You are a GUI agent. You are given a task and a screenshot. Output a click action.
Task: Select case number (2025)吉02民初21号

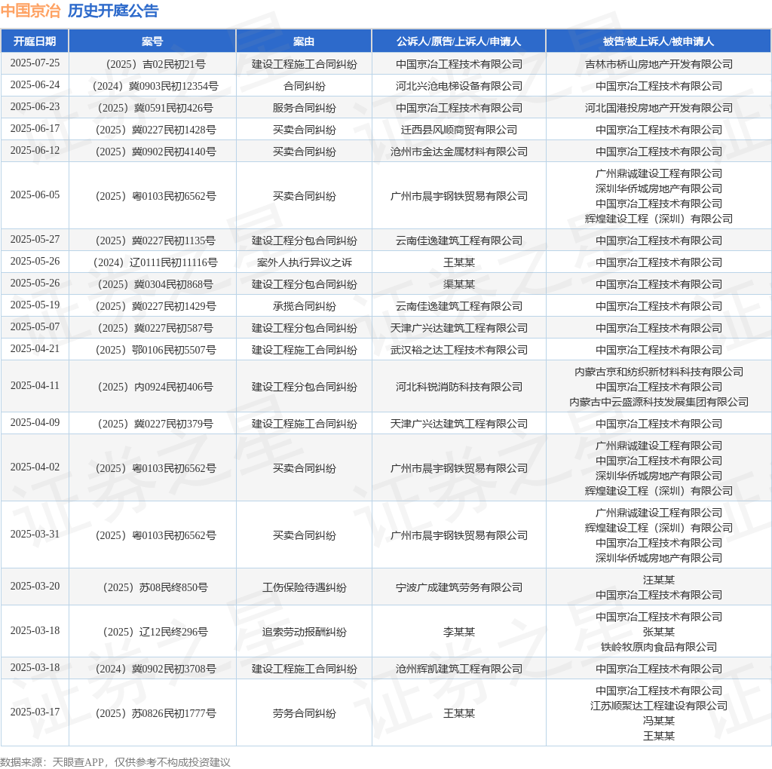pos(155,64)
